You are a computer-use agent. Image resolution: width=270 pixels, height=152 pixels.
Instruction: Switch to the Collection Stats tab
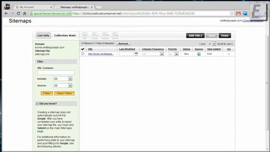pos(65,35)
